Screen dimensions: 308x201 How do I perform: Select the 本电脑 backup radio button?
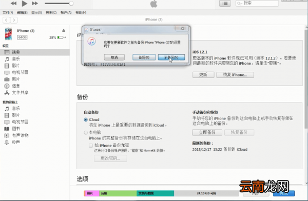pyautogui.click(x=86, y=132)
